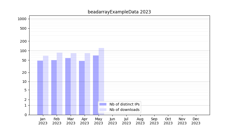Click the Nb of downloads legend swatch
Image resolution: width=233 pixels, height=129 pixels.
pos(103,110)
